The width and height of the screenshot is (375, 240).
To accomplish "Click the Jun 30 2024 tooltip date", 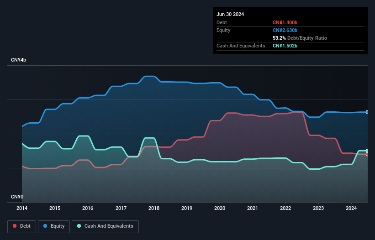I will click(x=230, y=14).
